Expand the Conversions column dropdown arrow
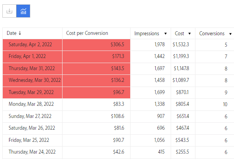 coord(230,34)
